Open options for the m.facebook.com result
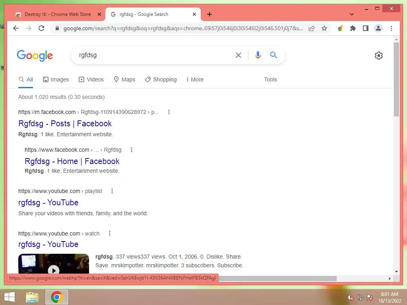The width and height of the screenshot is (407, 305). 169,112
